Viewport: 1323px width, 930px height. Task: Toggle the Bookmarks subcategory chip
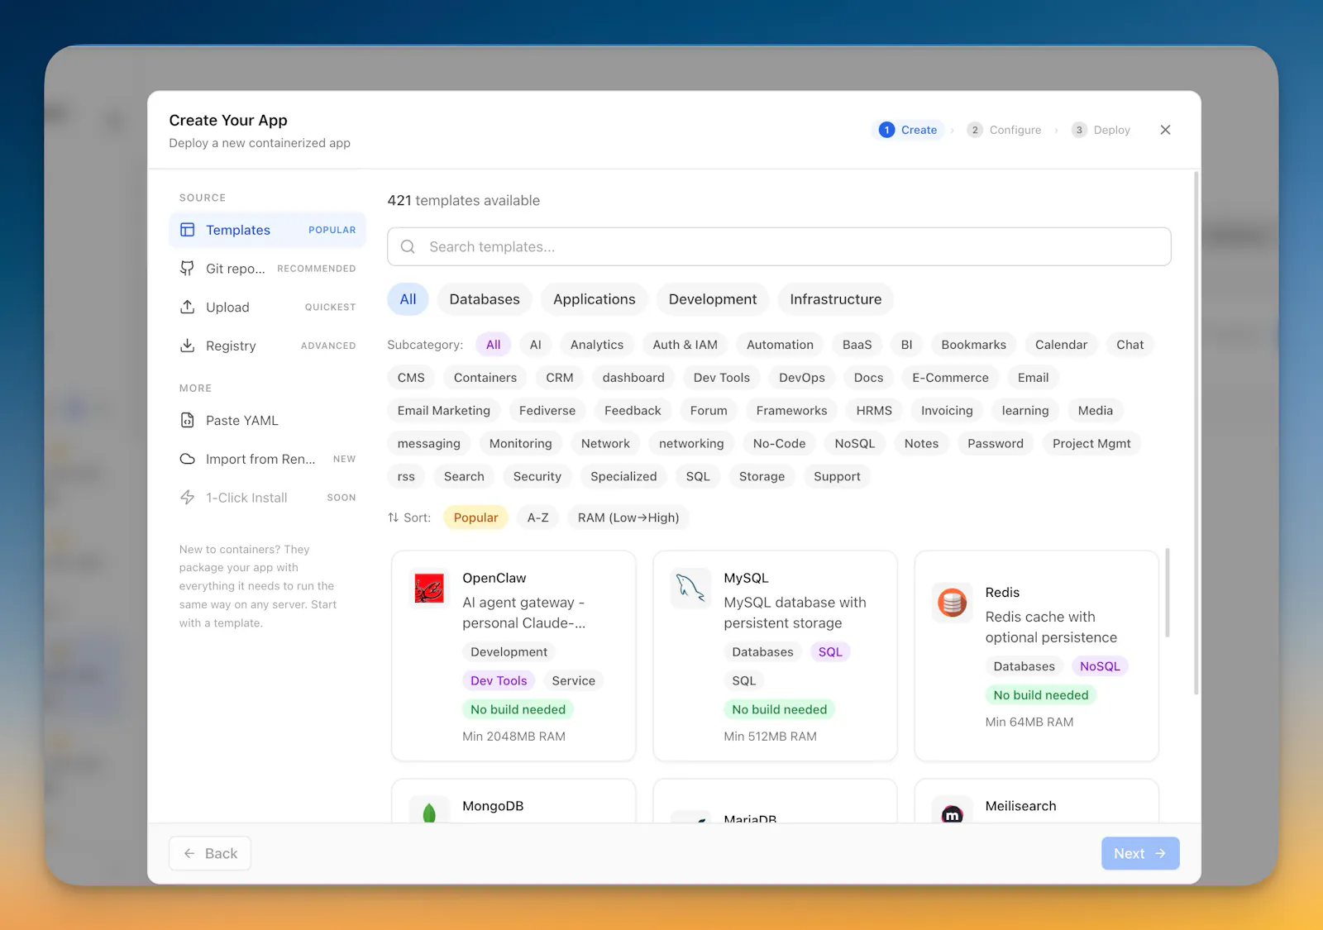click(974, 345)
